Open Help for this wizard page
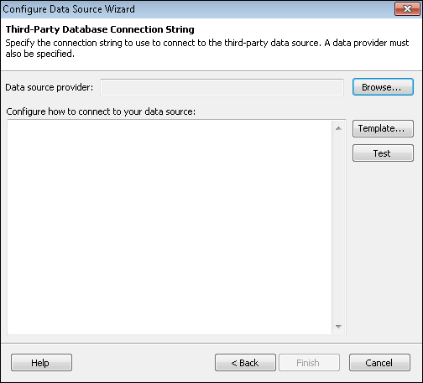 pyautogui.click(x=41, y=363)
